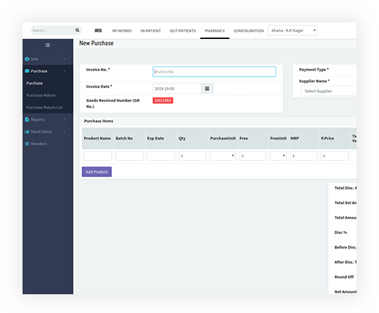Switch to the OUT-PATIENTS tab
This screenshot has width=379, height=313.
[182, 31]
